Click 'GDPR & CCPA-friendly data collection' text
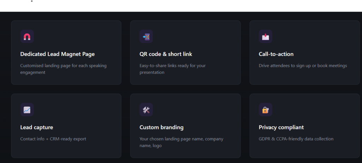The height and width of the screenshot is (163, 362). [x=296, y=139]
